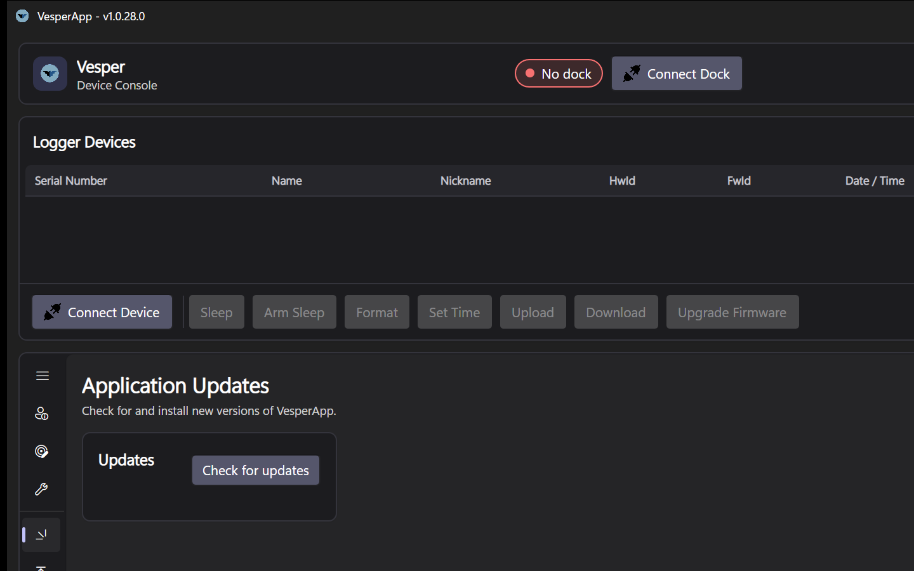Click the Application Updates heading

tap(176, 386)
